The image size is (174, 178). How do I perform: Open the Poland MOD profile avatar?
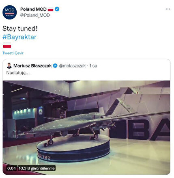[x=9, y=12]
